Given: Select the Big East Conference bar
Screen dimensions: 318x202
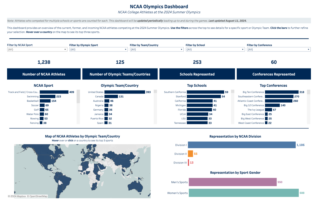Looking at the screenshot, I should [266, 114].
